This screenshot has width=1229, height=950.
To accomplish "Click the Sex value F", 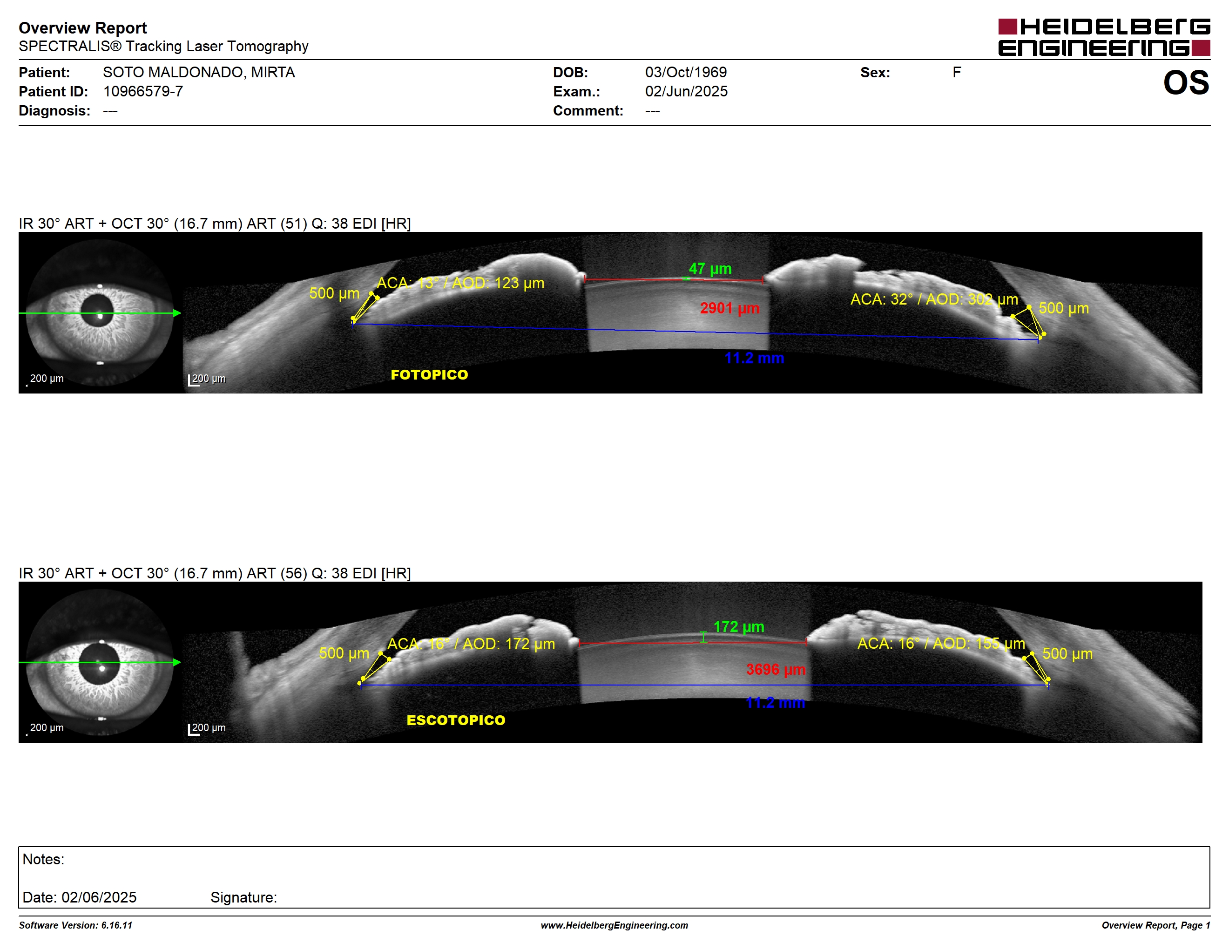I will point(957,72).
